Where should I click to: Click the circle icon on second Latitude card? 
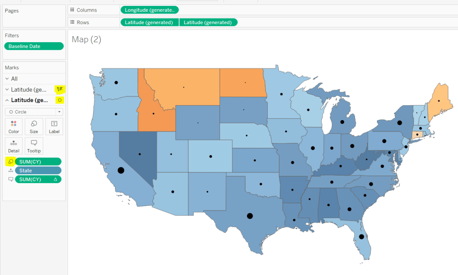(60, 100)
